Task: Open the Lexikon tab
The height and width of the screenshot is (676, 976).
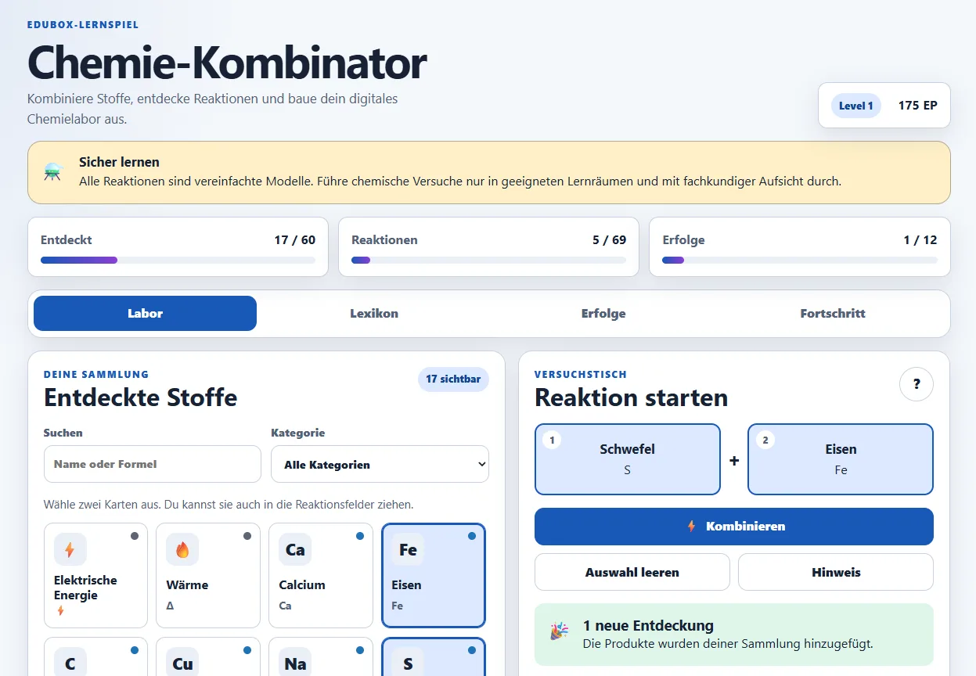Action: [x=374, y=313]
